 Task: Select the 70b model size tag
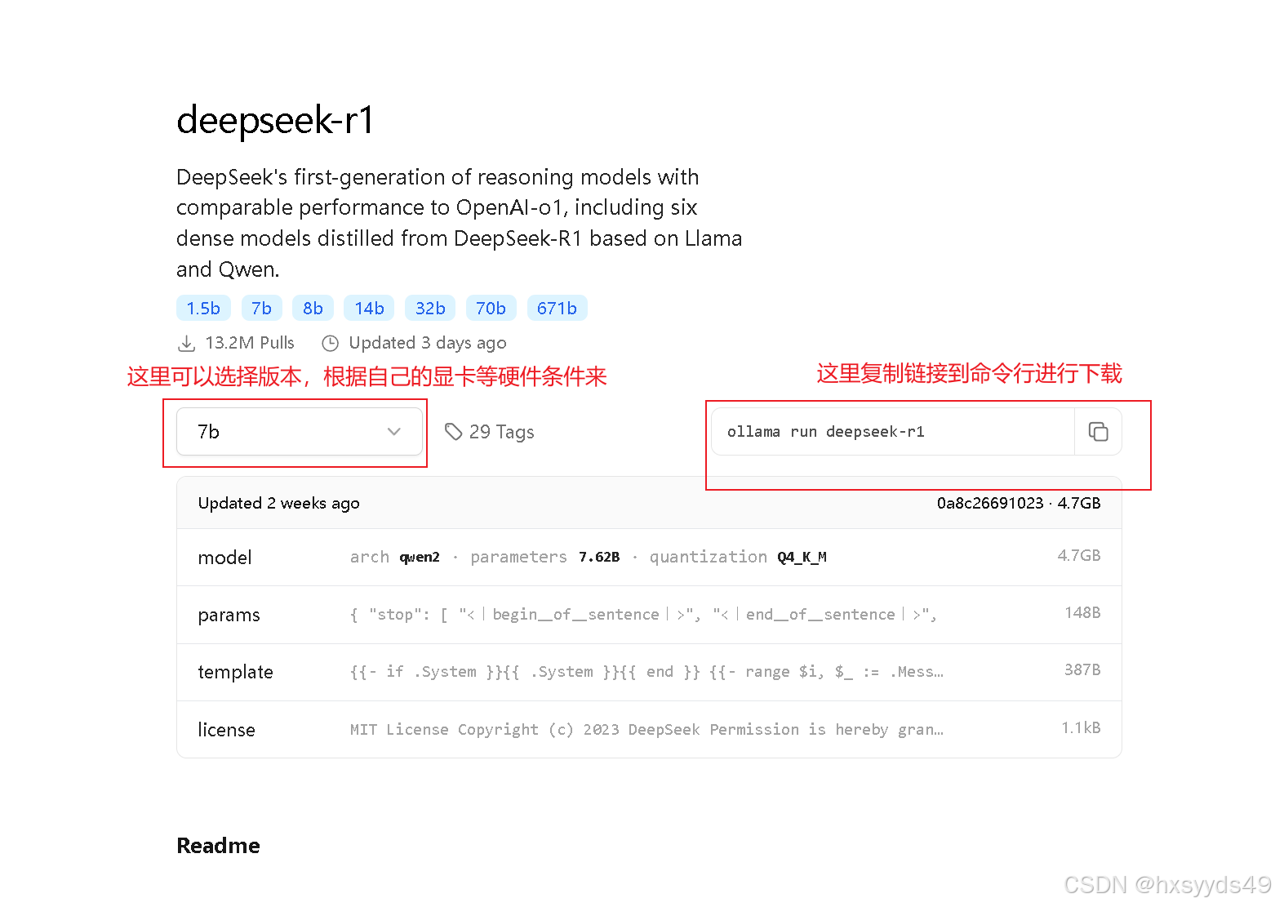click(x=491, y=309)
